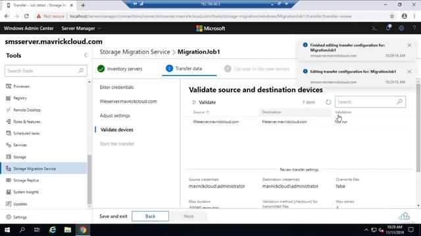Click Storage Migration Service breadcrumb
421x236 pixels.
pos(135,52)
